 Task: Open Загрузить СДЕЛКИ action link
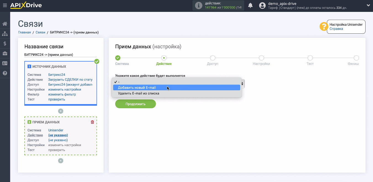70,80
